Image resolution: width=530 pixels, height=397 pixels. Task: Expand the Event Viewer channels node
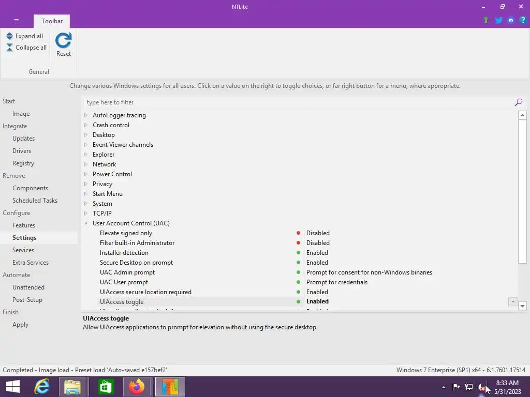coord(86,145)
